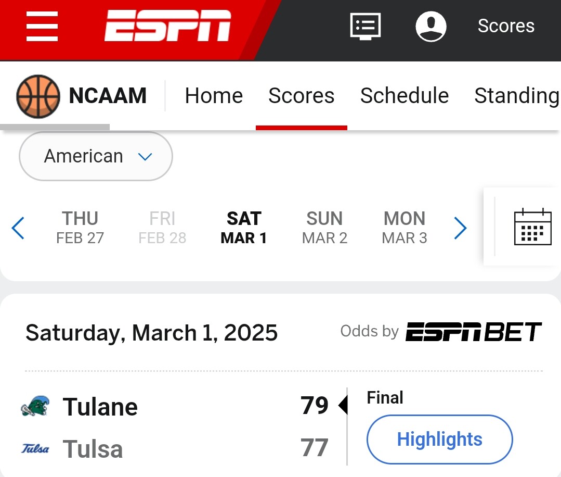This screenshot has height=477, width=561.
Task: Go to previous dates with left arrow
Action: (x=18, y=228)
